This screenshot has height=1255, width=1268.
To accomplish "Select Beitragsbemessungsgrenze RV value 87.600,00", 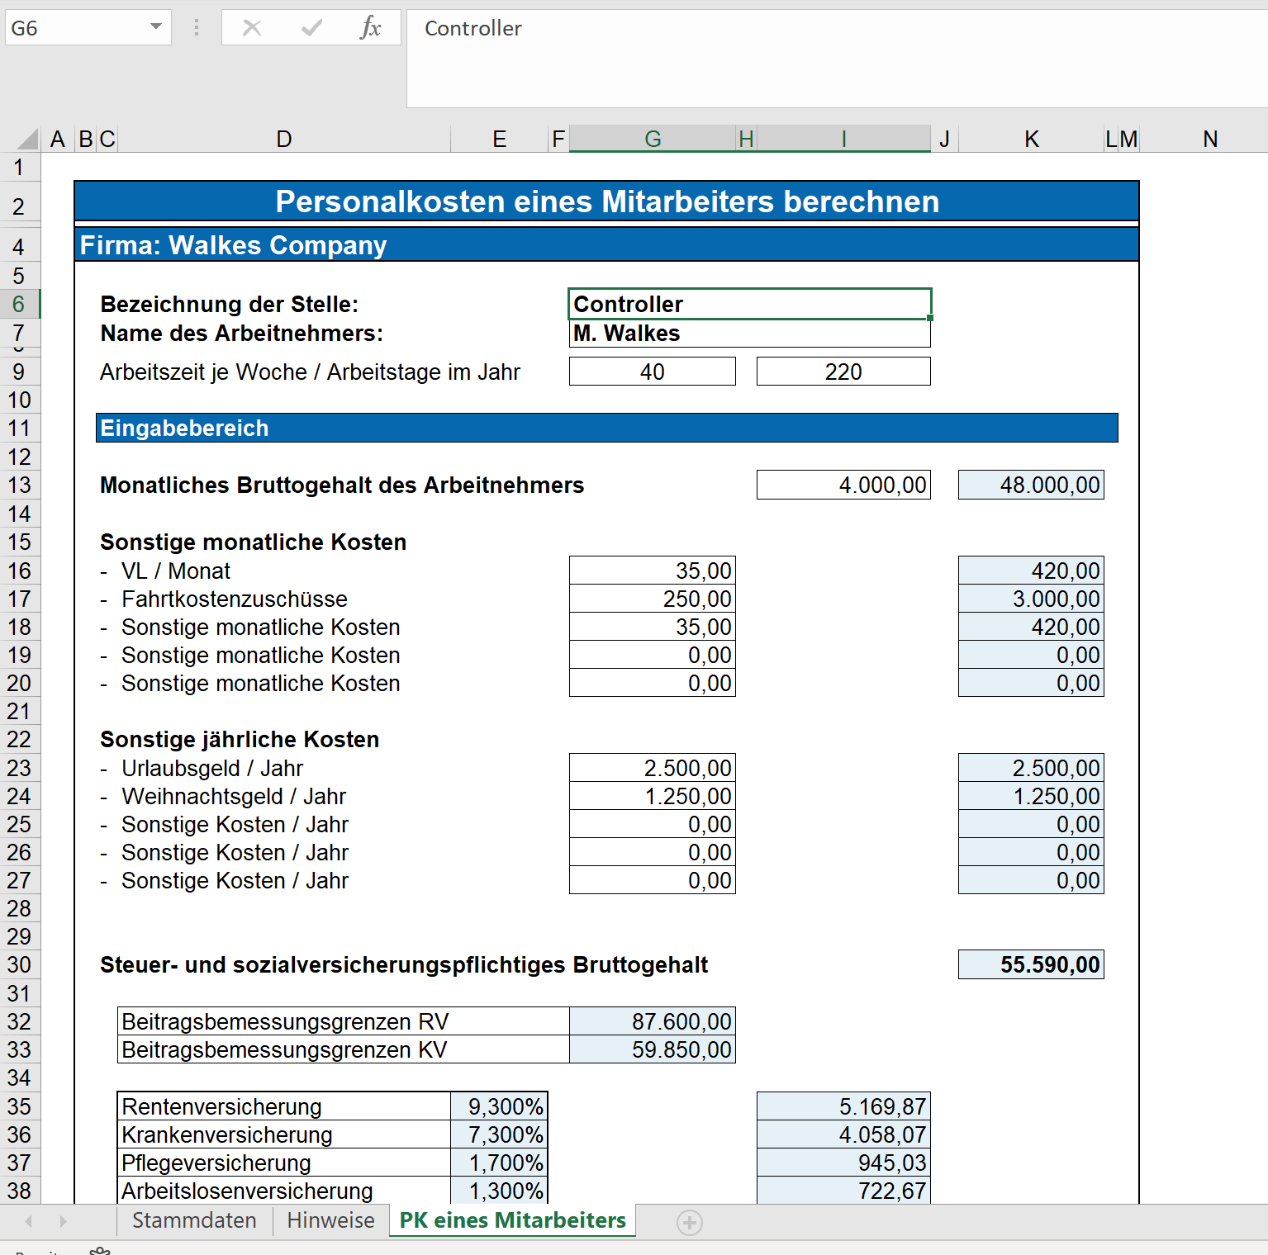I will pyautogui.click(x=653, y=1021).
